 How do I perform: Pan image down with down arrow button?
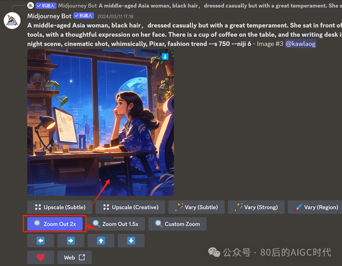pos(131,241)
